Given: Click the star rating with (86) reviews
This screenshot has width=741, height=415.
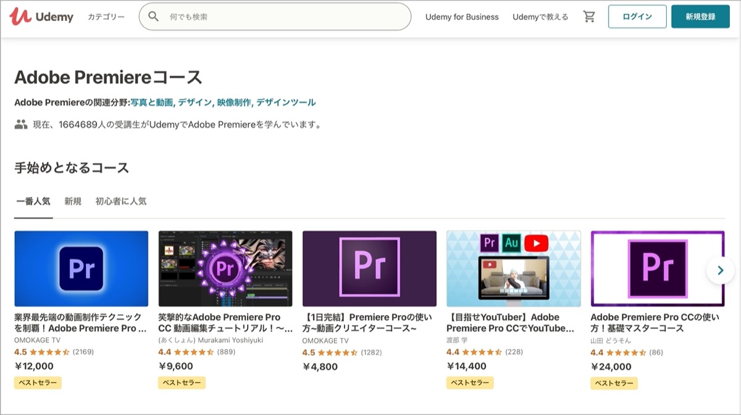Looking at the screenshot, I should (627, 352).
